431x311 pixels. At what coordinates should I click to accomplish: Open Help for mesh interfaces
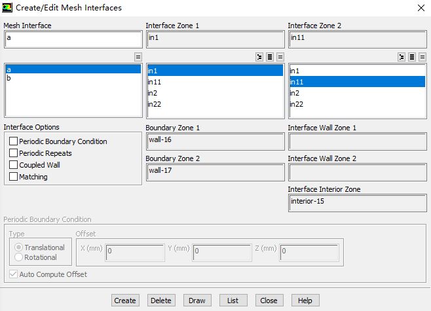pyautogui.click(x=305, y=301)
